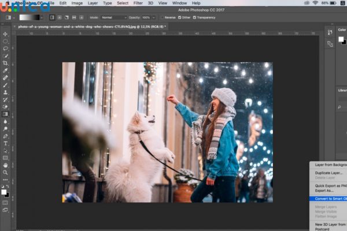The image size is (347, 231).
Task: Click the Opacity 100% field
Action: [146, 17]
